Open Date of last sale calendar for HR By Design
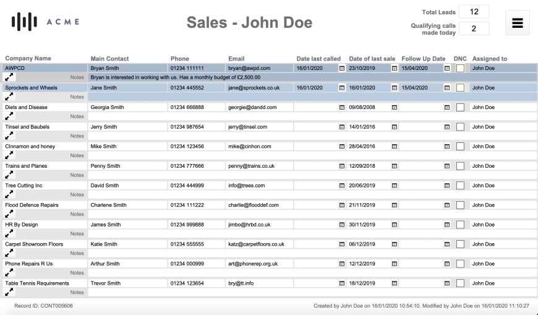 click(395, 225)
